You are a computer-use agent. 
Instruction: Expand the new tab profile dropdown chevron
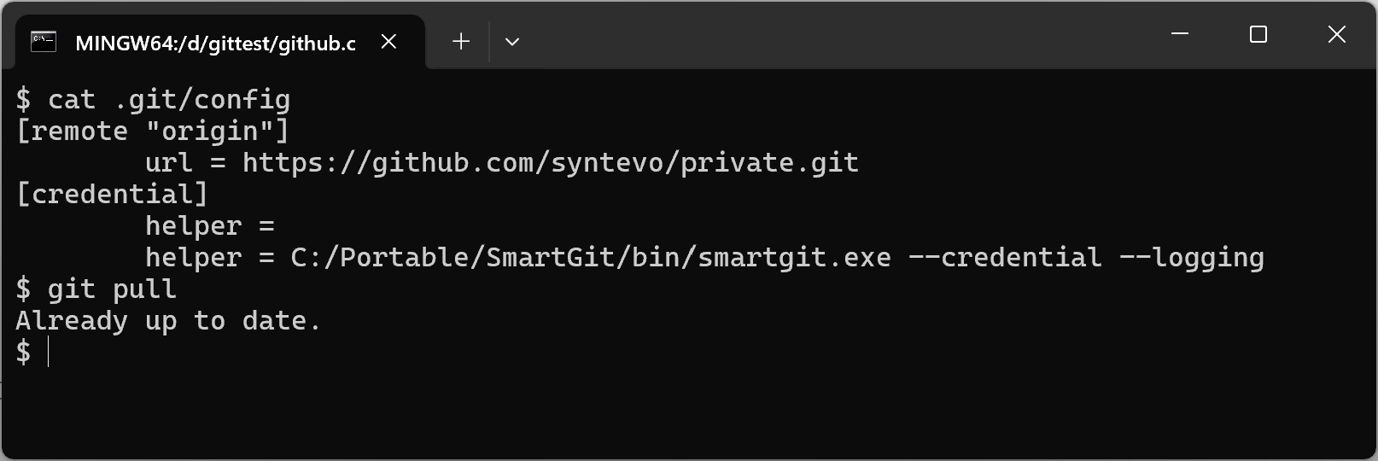512,42
